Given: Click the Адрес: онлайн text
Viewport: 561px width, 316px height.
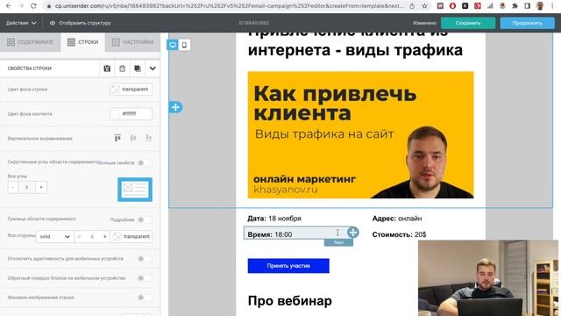Looking at the screenshot, I should pyautogui.click(x=397, y=219).
